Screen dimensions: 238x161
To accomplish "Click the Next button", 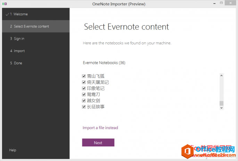I will coord(98,143).
